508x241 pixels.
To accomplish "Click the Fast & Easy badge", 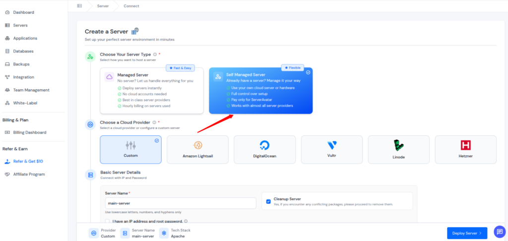I will (180, 68).
